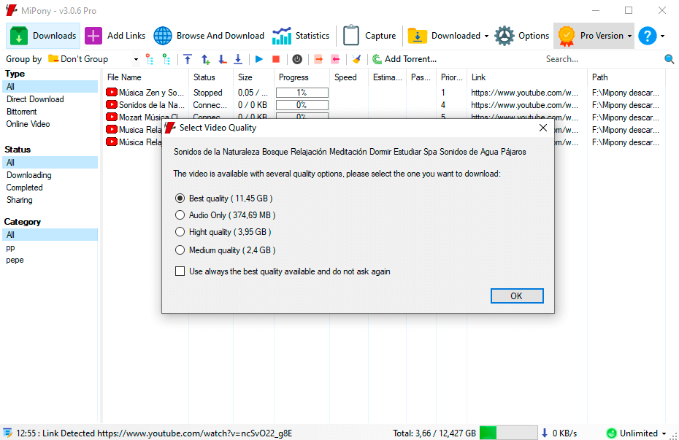Click YouTube icon of Música Zen y So... row
The height and width of the screenshot is (440, 679).
pos(112,92)
